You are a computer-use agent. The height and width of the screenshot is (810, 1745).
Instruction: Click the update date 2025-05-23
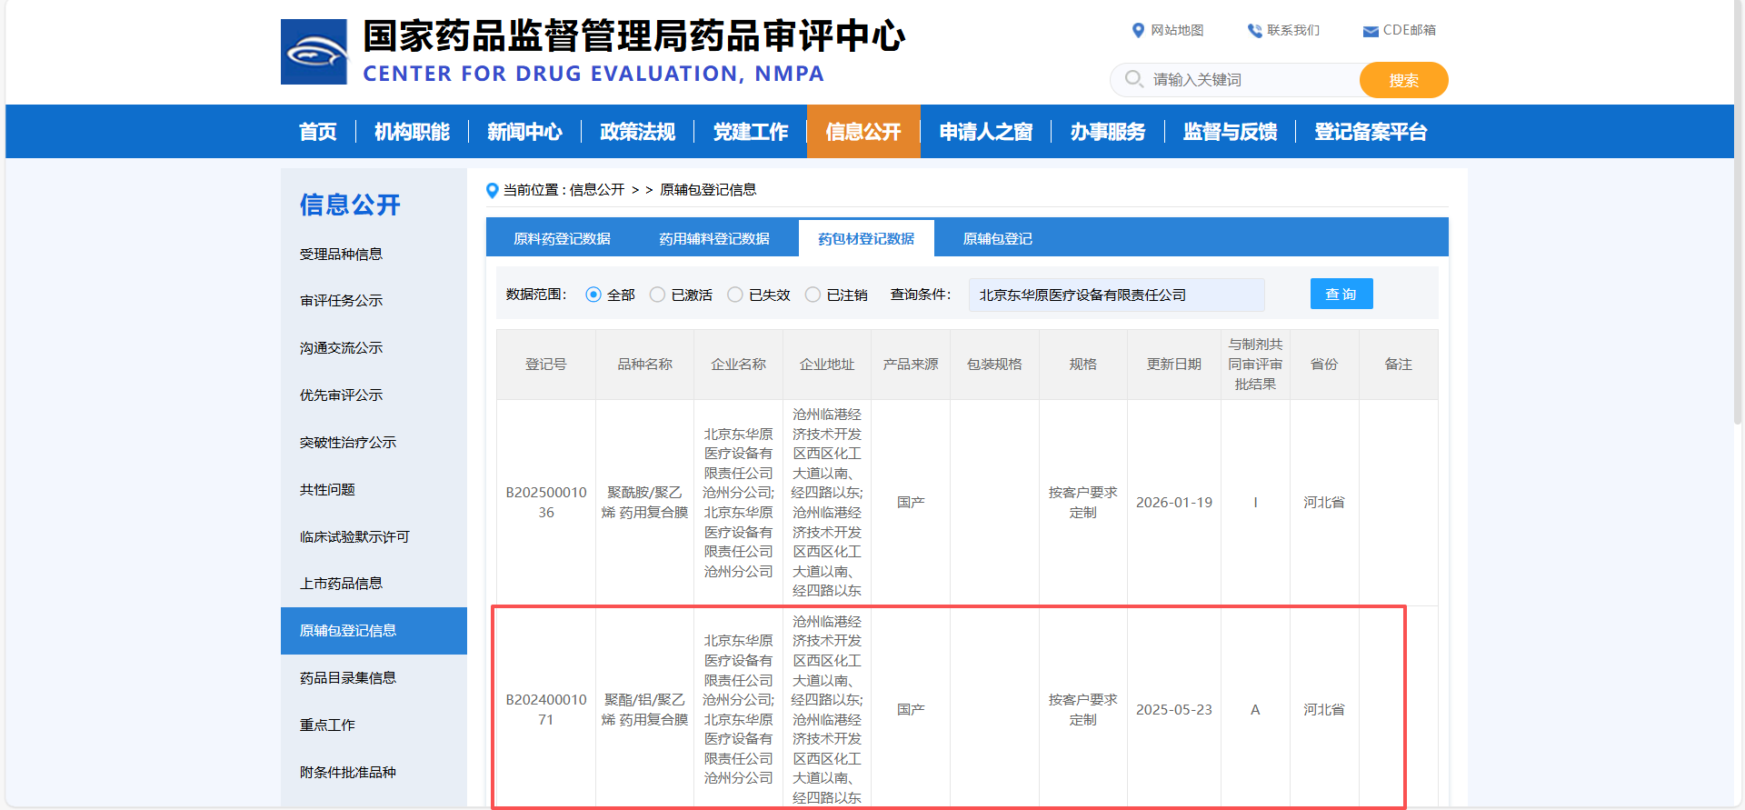pos(1174,710)
